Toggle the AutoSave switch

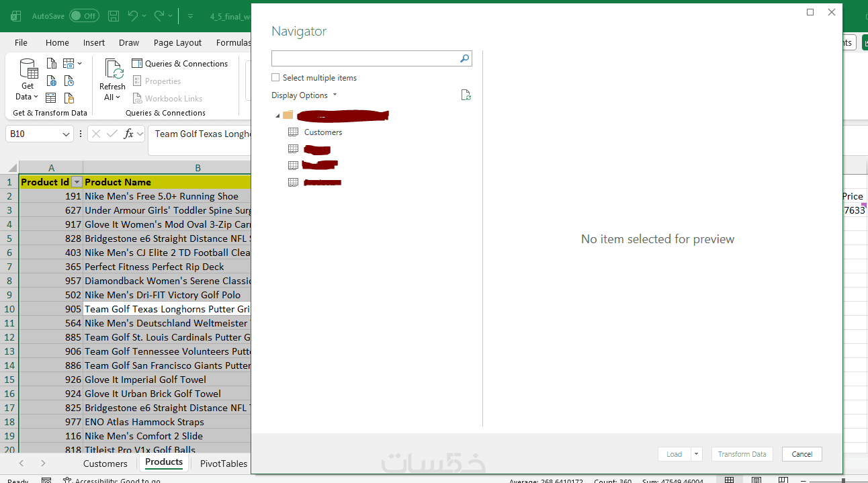pos(85,15)
